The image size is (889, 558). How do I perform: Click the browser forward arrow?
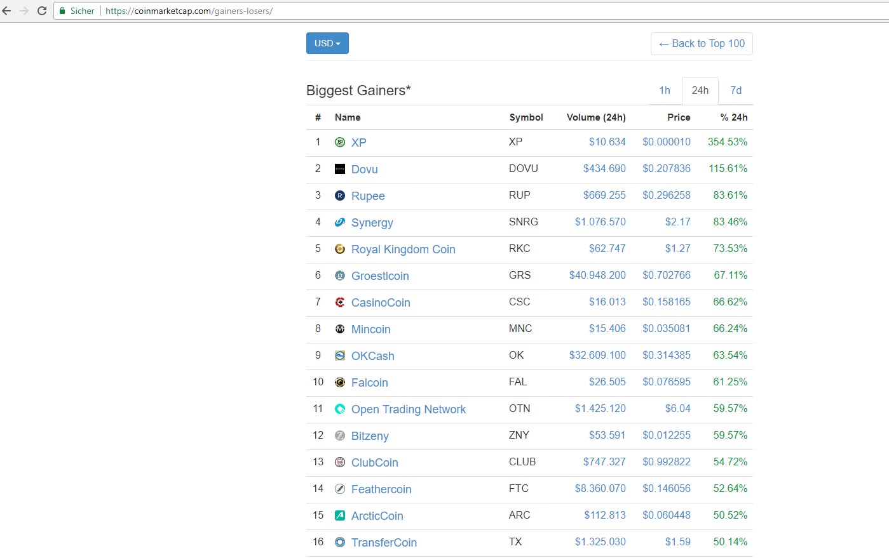pos(24,11)
